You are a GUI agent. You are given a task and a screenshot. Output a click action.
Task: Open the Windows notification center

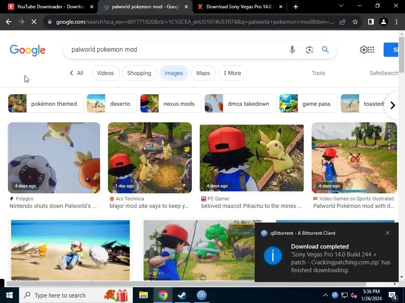pos(393,296)
